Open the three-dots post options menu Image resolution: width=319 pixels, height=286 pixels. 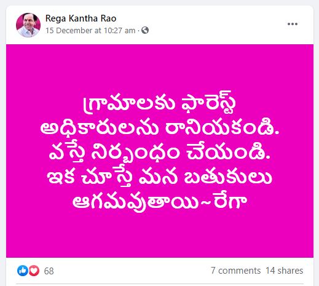point(293,24)
